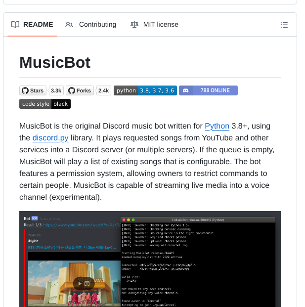The height and width of the screenshot is (307, 305).
Task: Click the GitHub Stars badge
Action: pos(33,90)
